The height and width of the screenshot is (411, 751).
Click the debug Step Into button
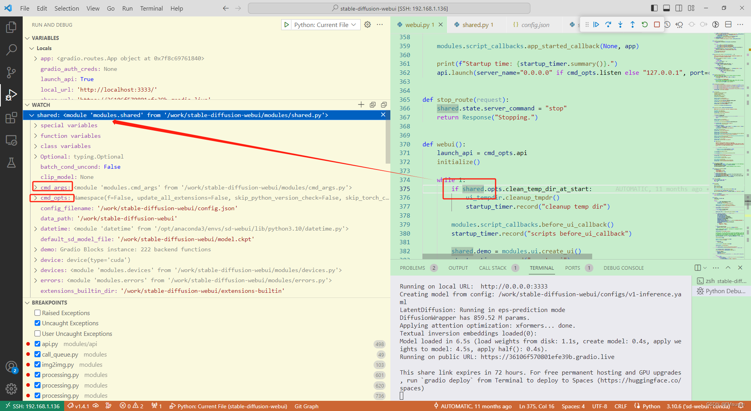[x=620, y=25]
